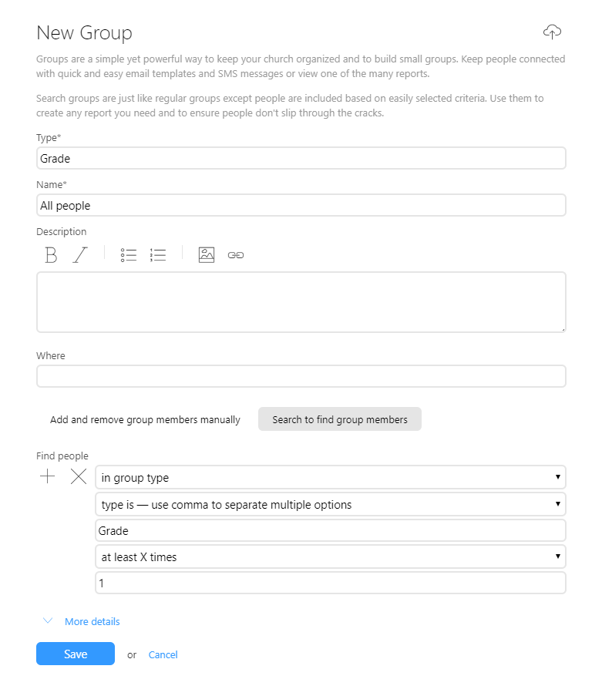The width and height of the screenshot is (602, 696).
Task: Cancel creating the new group
Action: pyautogui.click(x=163, y=654)
